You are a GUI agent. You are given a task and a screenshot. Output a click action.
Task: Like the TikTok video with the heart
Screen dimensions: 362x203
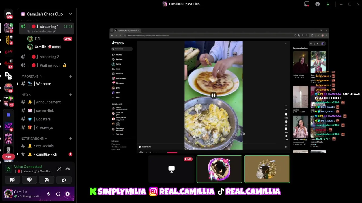pos(286,115)
